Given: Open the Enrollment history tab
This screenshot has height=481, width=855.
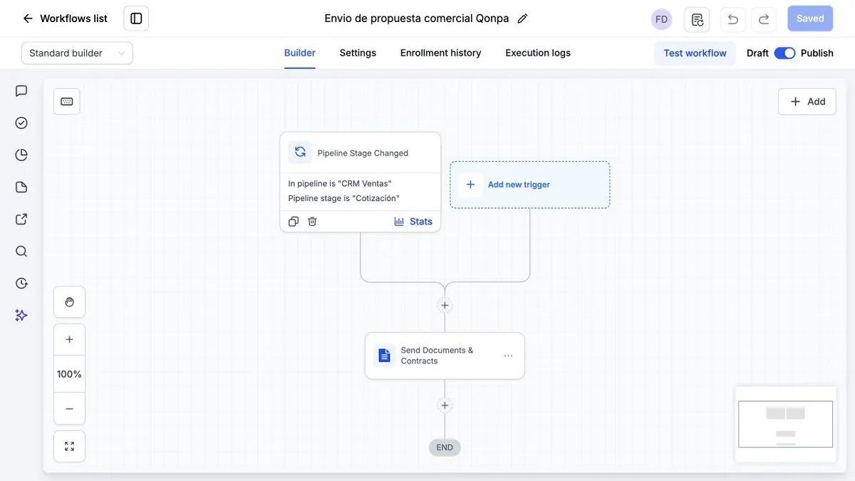Looking at the screenshot, I should pyautogui.click(x=441, y=53).
